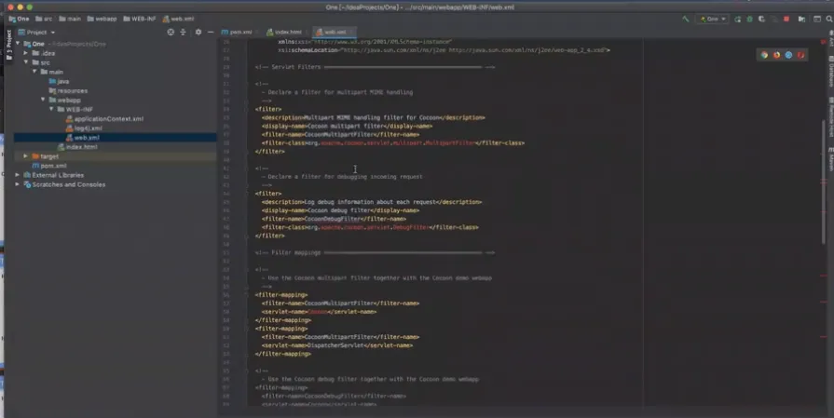The height and width of the screenshot is (418, 834).
Task: Select pom.xml in project tree
Action: tap(49, 166)
